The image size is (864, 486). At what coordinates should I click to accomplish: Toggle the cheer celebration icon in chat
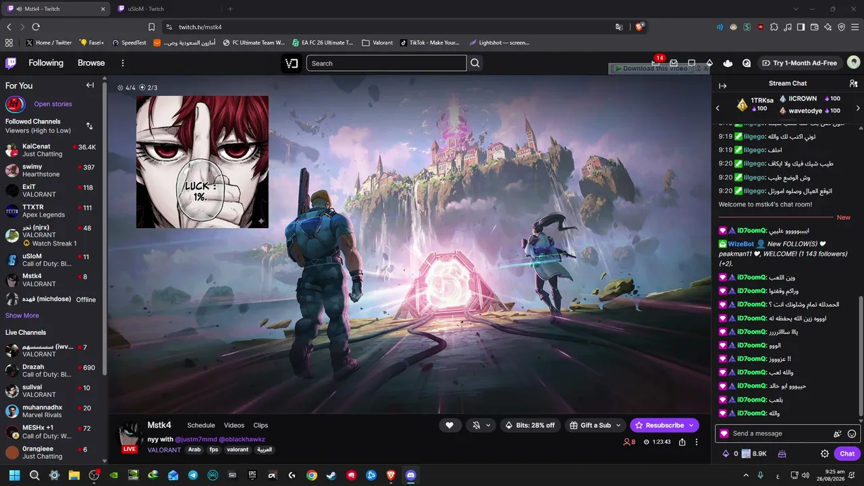(838, 433)
